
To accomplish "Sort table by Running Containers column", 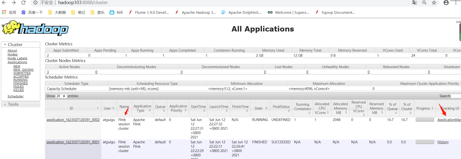I will [x=303, y=108].
